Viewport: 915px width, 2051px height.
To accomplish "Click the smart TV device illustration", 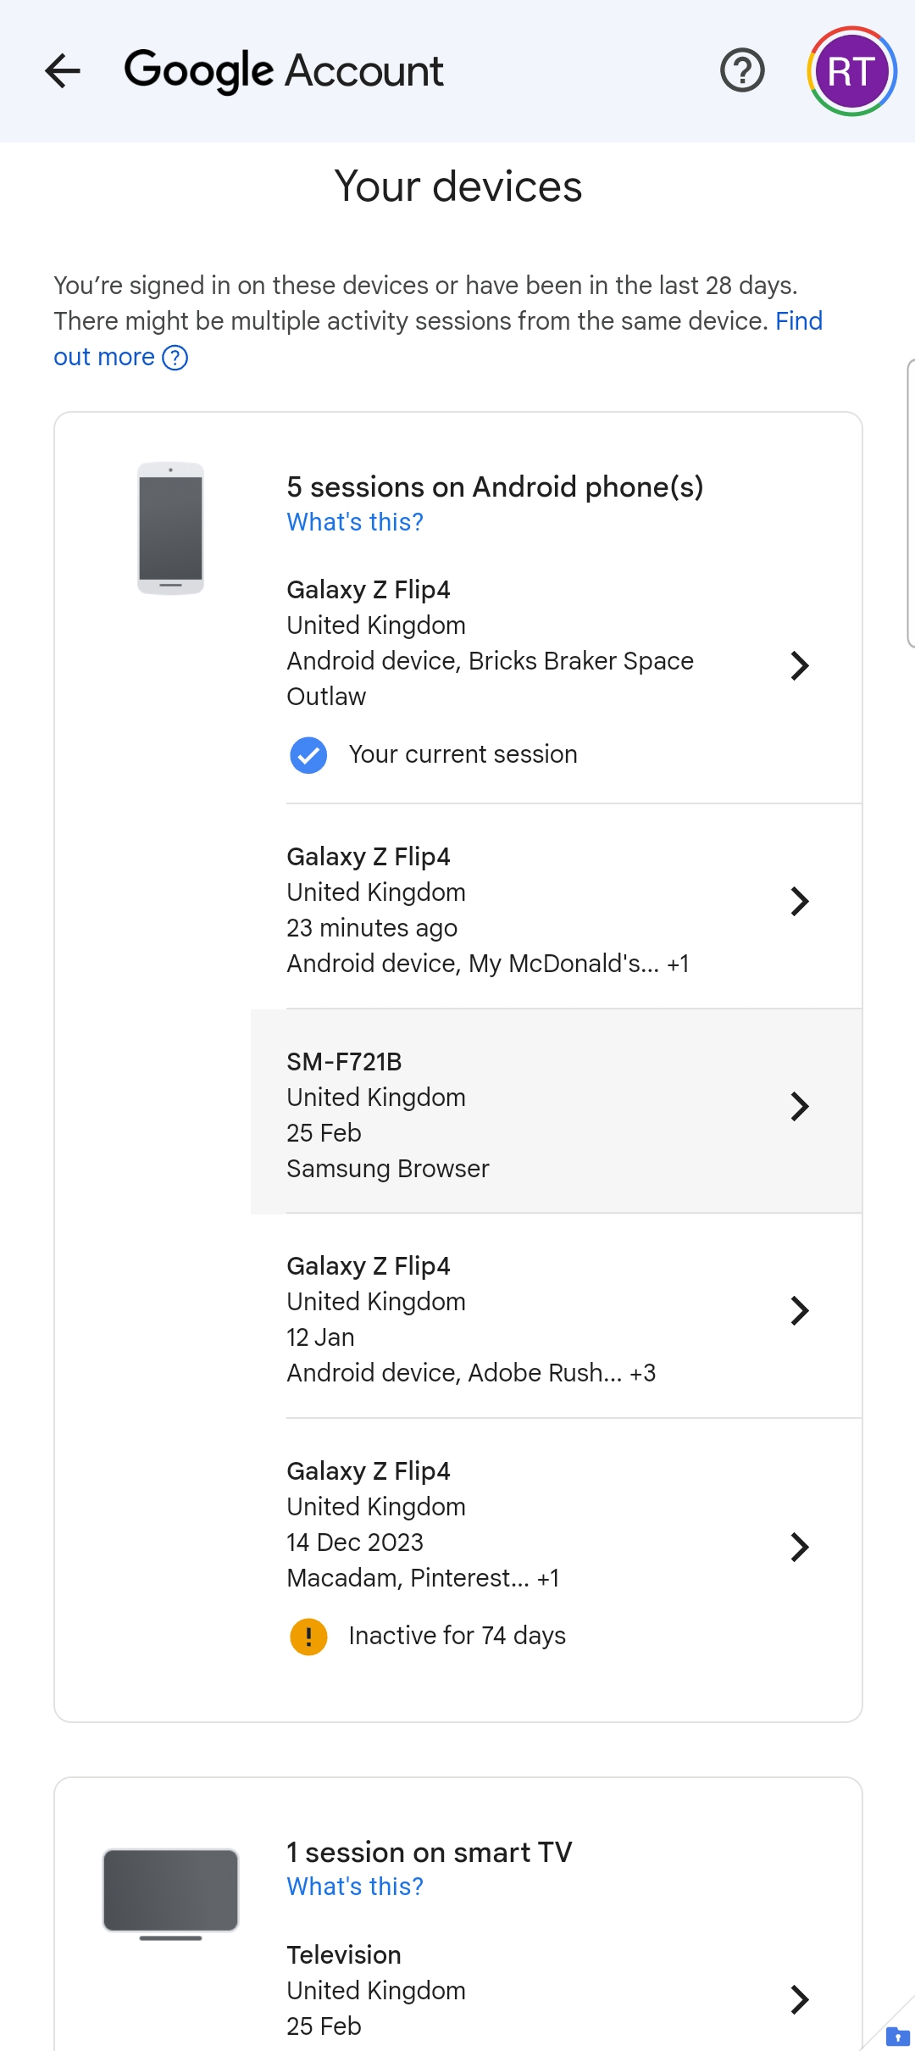I will [170, 1890].
